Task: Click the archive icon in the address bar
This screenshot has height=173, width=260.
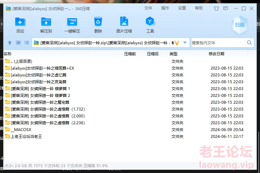Action: click(x=36, y=43)
